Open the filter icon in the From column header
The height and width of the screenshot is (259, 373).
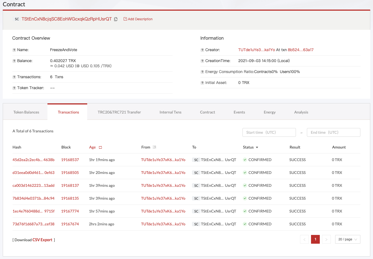(154, 147)
